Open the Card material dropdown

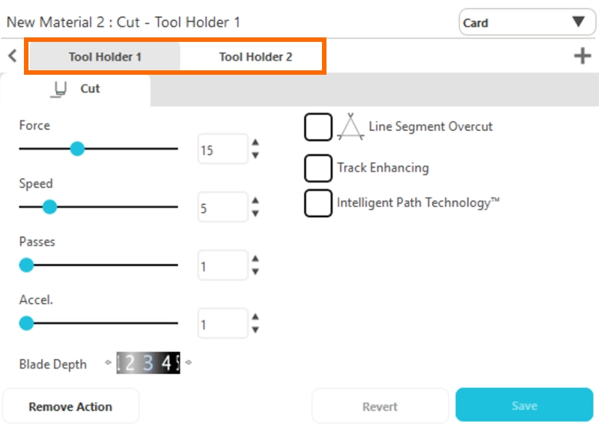tap(523, 22)
